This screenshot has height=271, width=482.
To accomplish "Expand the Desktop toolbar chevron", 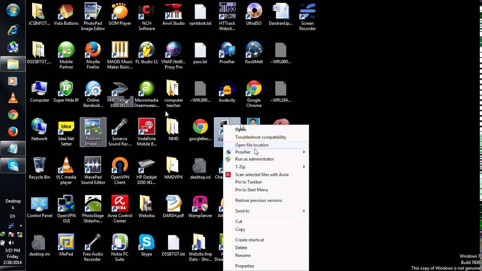I will coord(13,208).
